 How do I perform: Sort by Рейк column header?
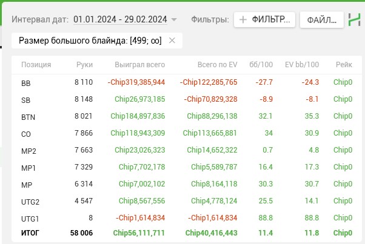point(344,65)
